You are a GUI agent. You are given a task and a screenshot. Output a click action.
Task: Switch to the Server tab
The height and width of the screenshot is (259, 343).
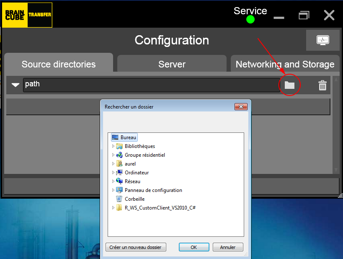[171, 64]
